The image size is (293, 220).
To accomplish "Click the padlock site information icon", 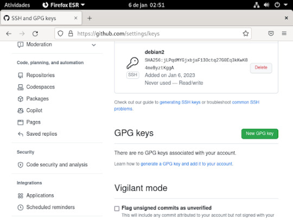I will (x=71, y=34).
